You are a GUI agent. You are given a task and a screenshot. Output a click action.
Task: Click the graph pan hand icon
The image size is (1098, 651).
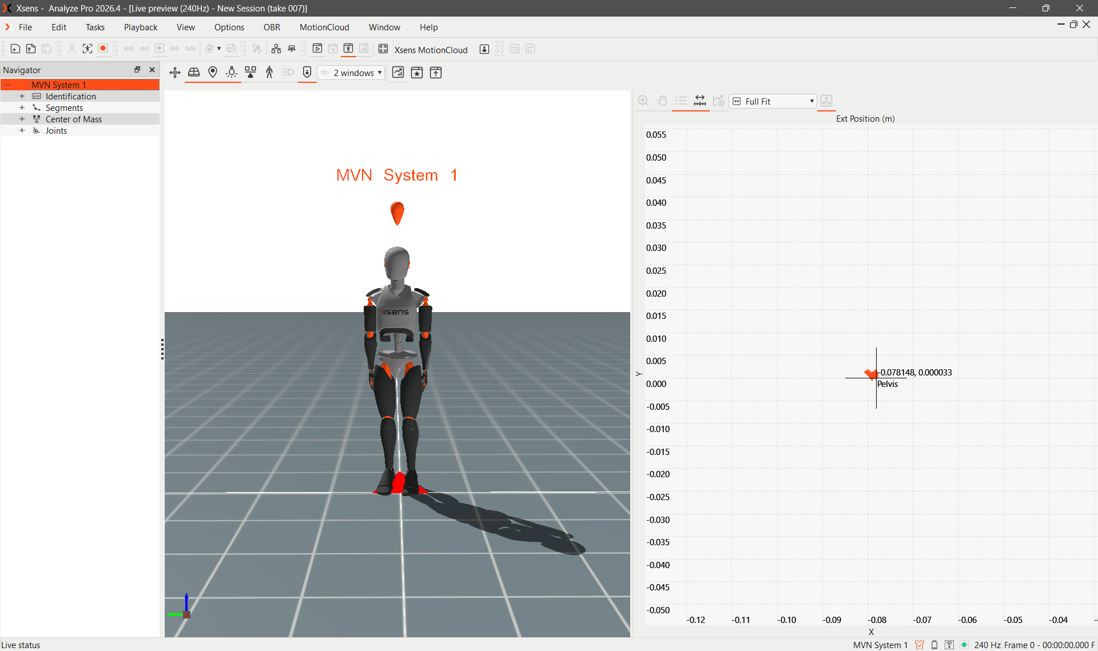(662, 101)
